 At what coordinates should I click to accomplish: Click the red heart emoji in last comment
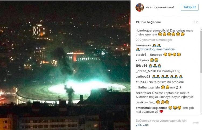coord(161,112)
